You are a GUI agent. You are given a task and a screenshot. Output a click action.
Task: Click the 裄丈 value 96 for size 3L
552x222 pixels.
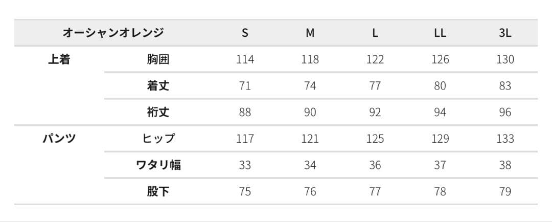(505, 112)
